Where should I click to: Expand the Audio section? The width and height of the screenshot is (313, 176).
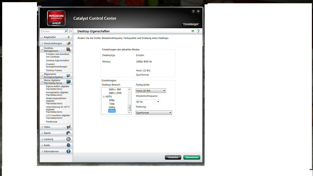(42, 145)
